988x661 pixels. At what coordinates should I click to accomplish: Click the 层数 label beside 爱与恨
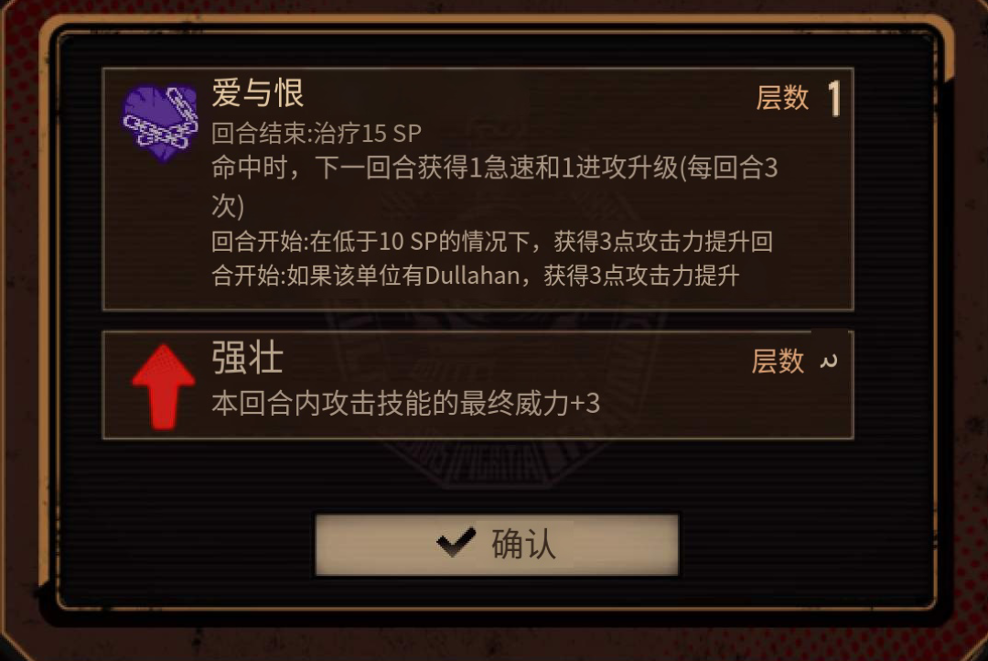click(782, 98)
